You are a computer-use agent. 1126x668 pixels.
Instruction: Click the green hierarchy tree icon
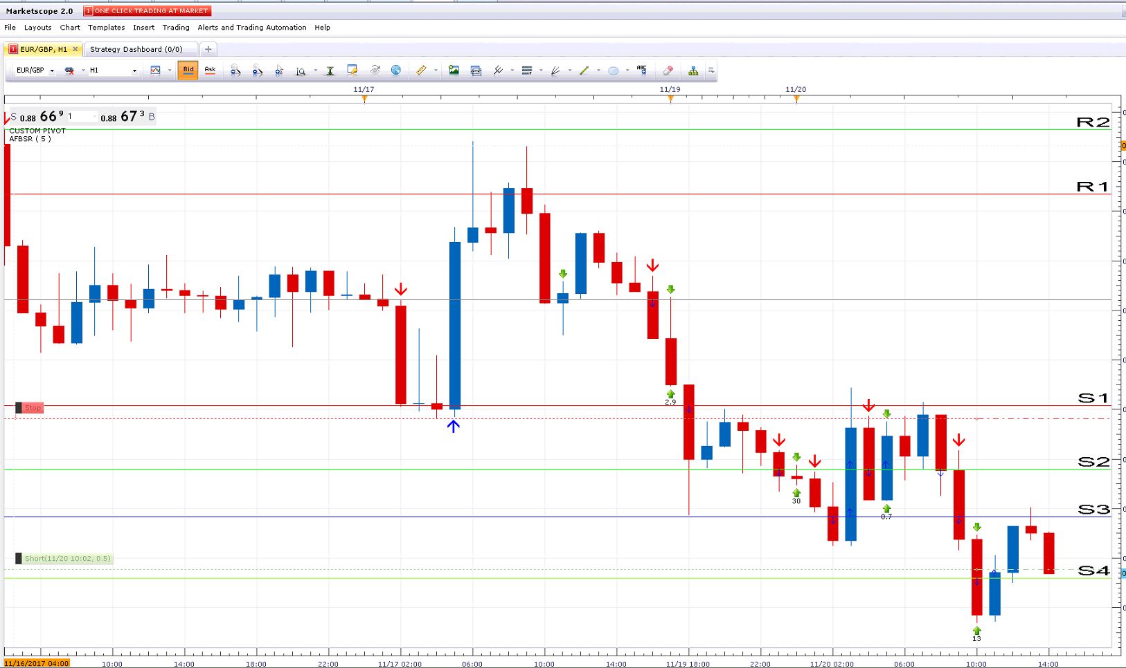[x=693, y=71]
